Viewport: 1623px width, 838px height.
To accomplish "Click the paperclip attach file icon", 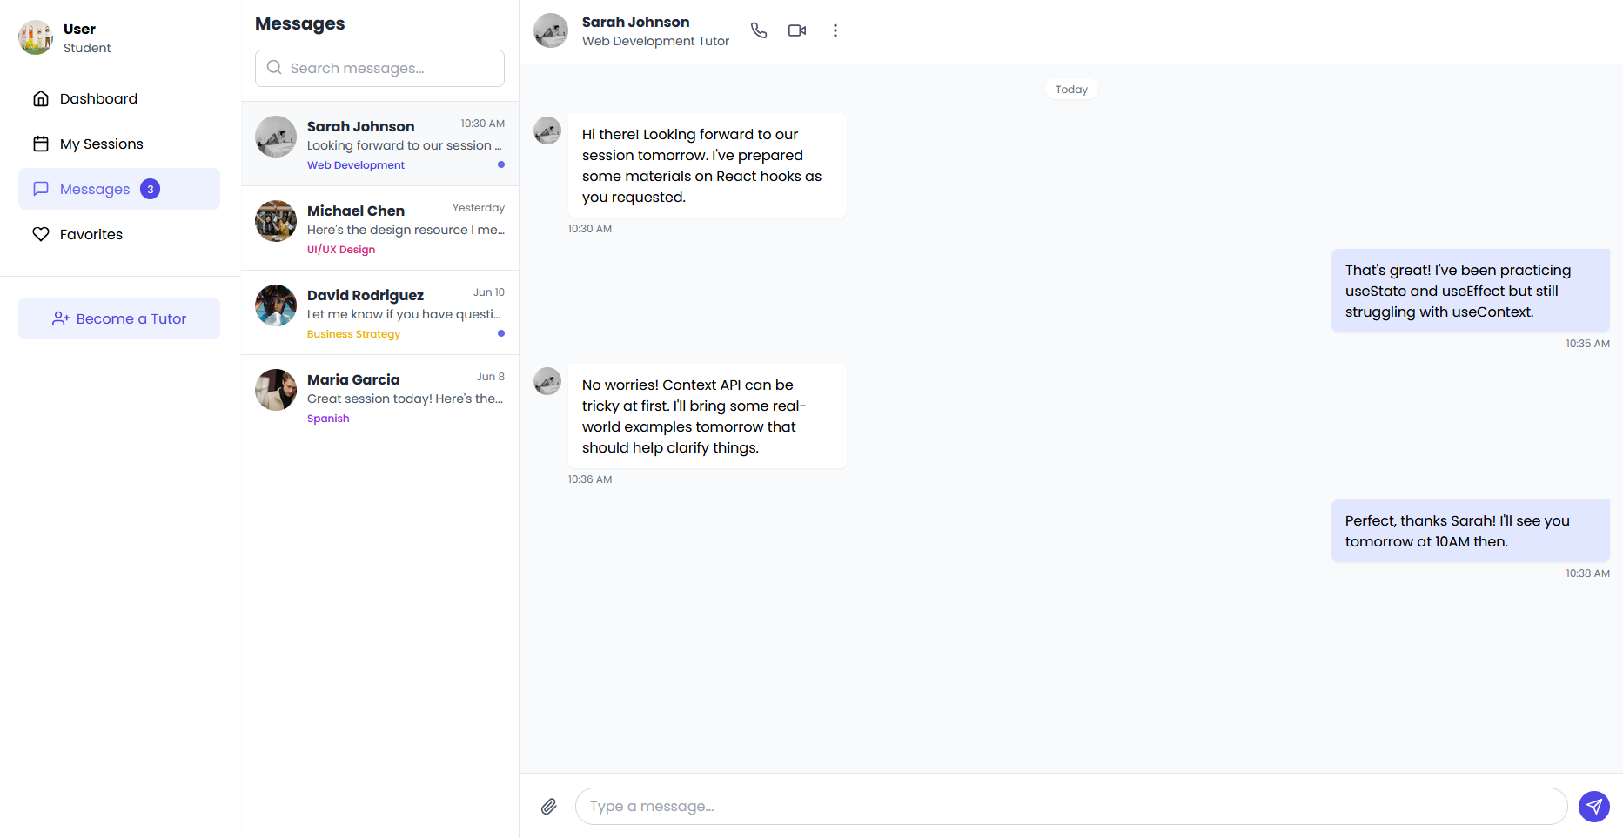I will [549, 807].
